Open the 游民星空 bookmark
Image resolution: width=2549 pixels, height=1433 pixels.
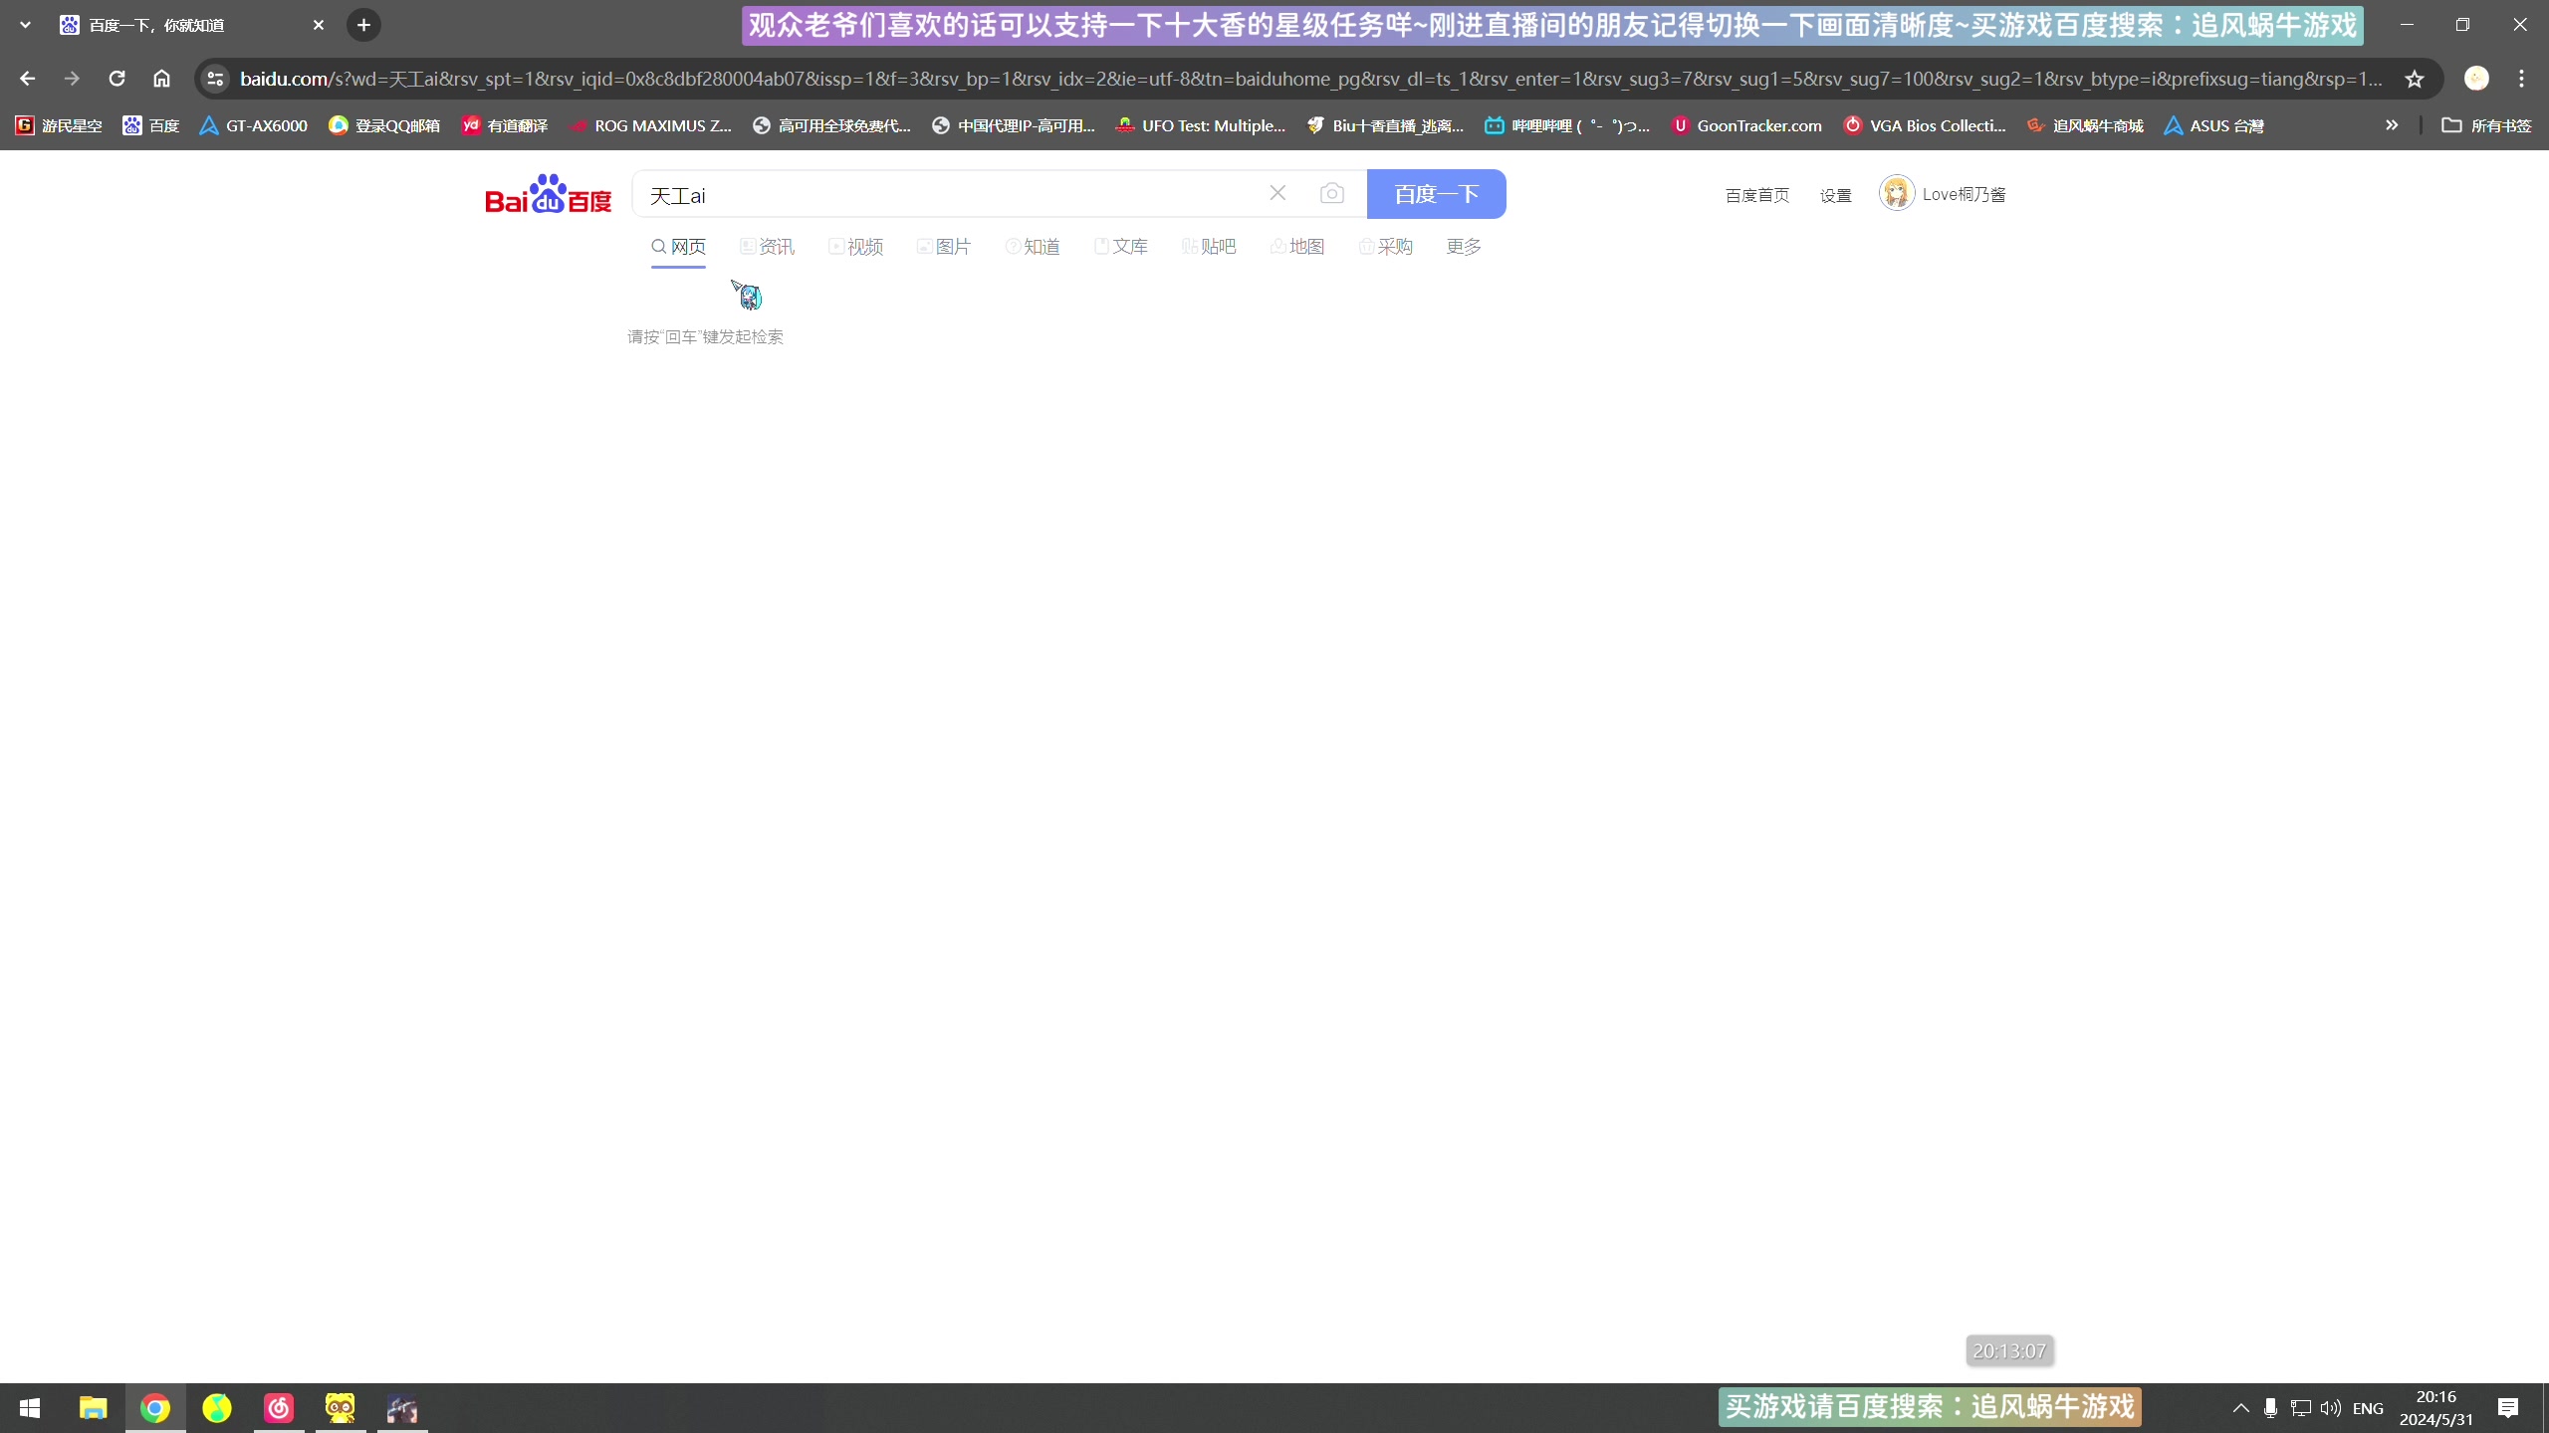pos(59,125)
